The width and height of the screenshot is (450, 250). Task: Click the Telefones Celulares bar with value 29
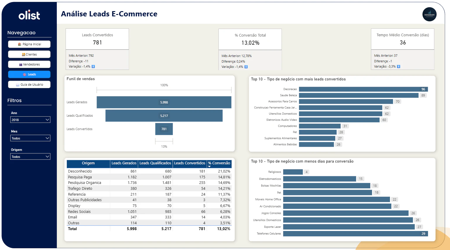point(355,234)
